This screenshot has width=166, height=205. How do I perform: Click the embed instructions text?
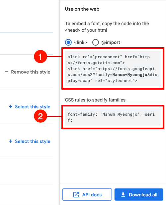click(x=107, y=27)
